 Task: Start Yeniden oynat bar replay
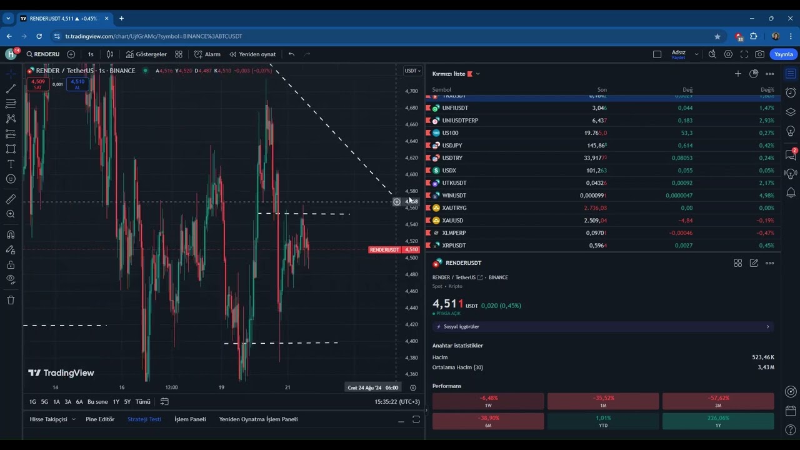[252, 54]
